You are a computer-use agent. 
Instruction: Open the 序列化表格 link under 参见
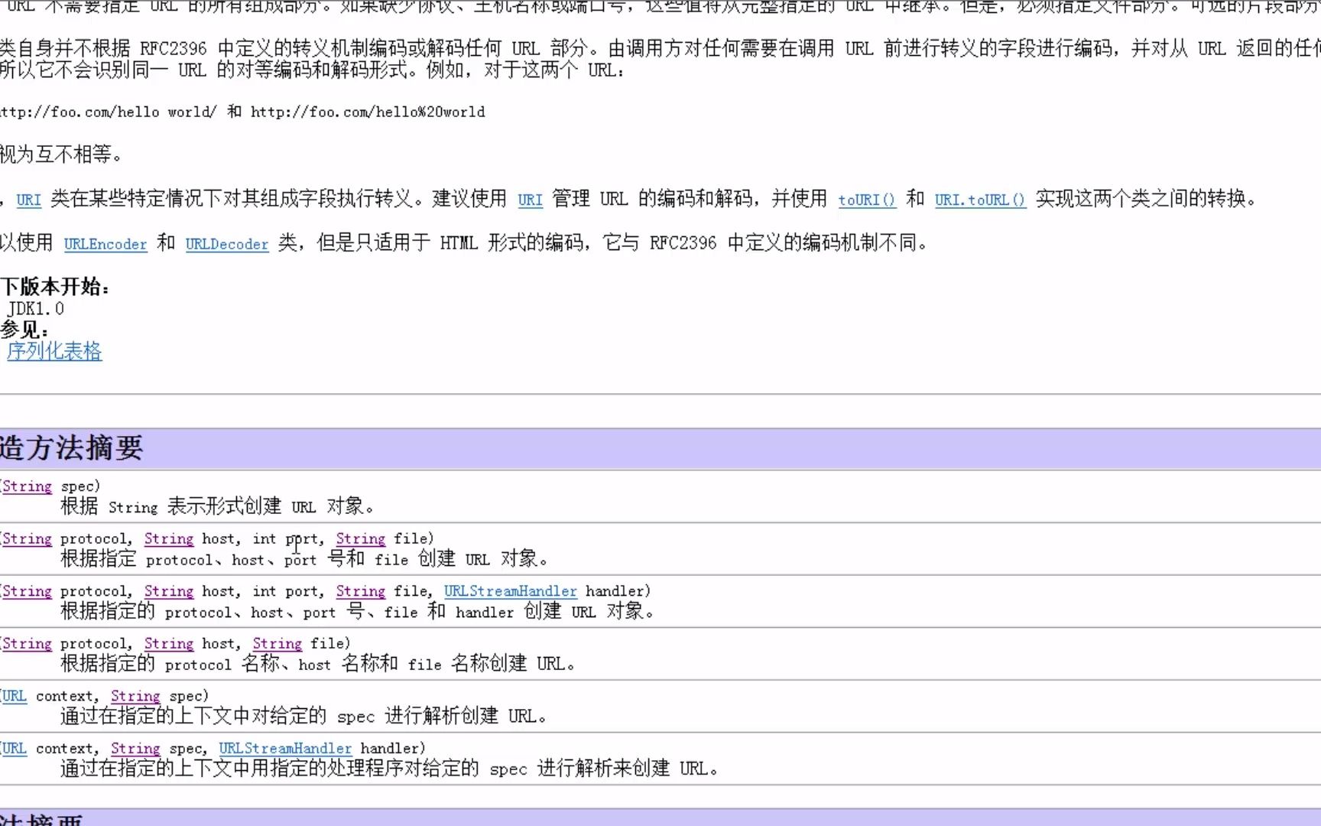pos(54,351)
